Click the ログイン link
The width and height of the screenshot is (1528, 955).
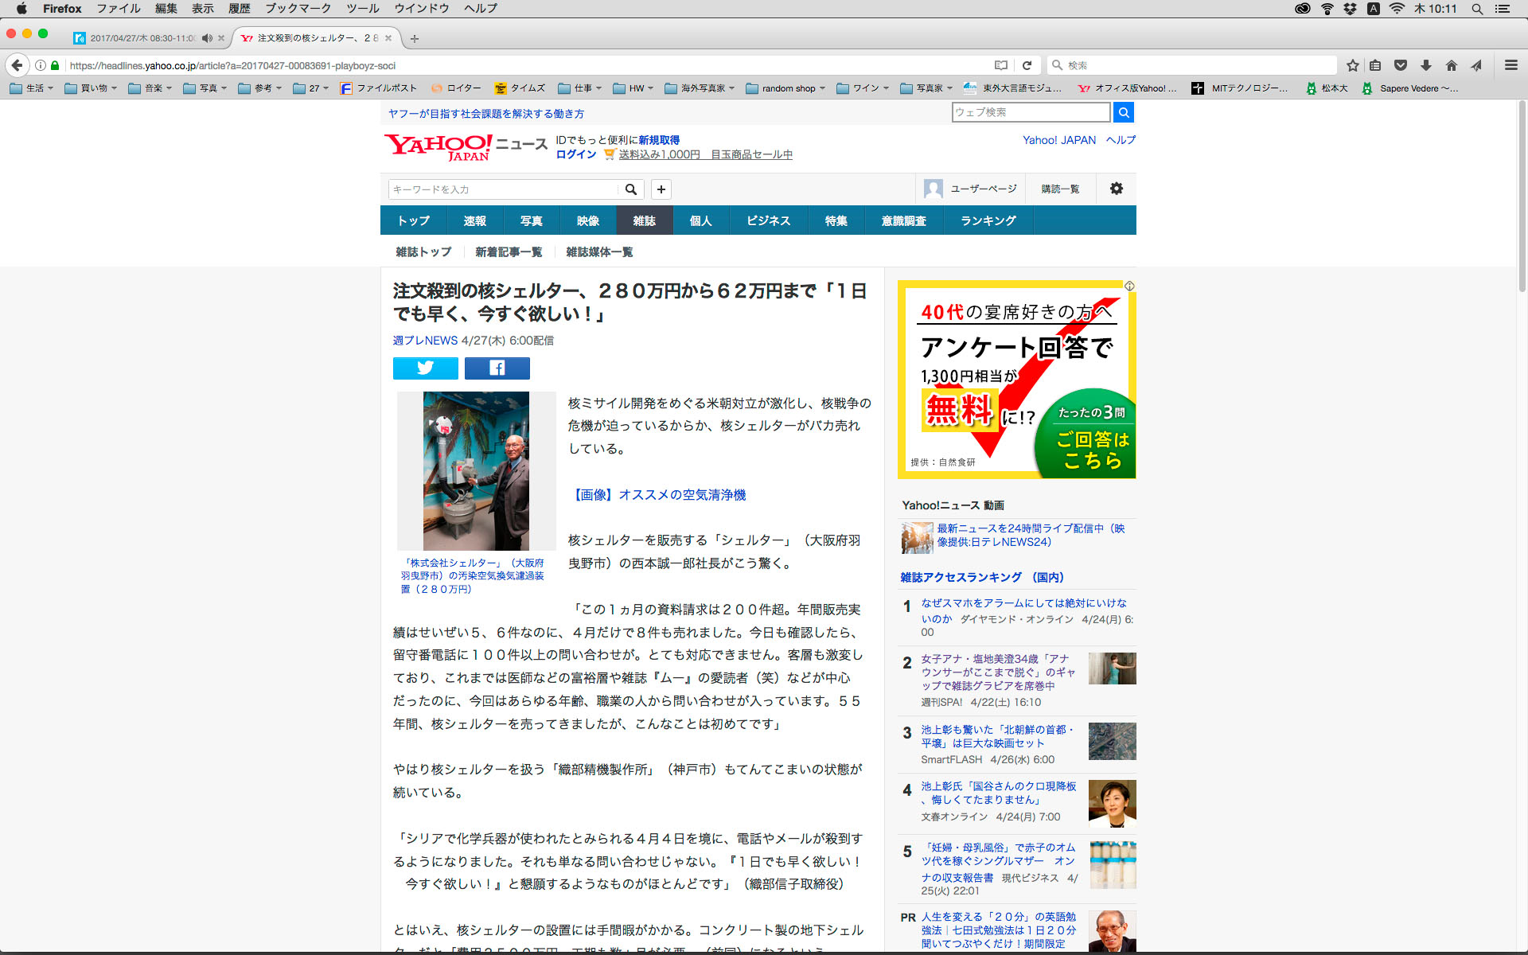click(575, 154)
